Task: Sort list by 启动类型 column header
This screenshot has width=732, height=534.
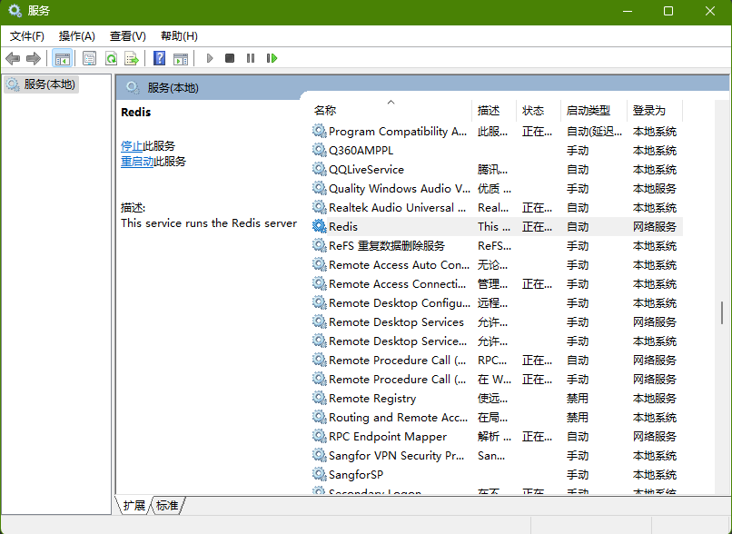Action: click(588, 111)
